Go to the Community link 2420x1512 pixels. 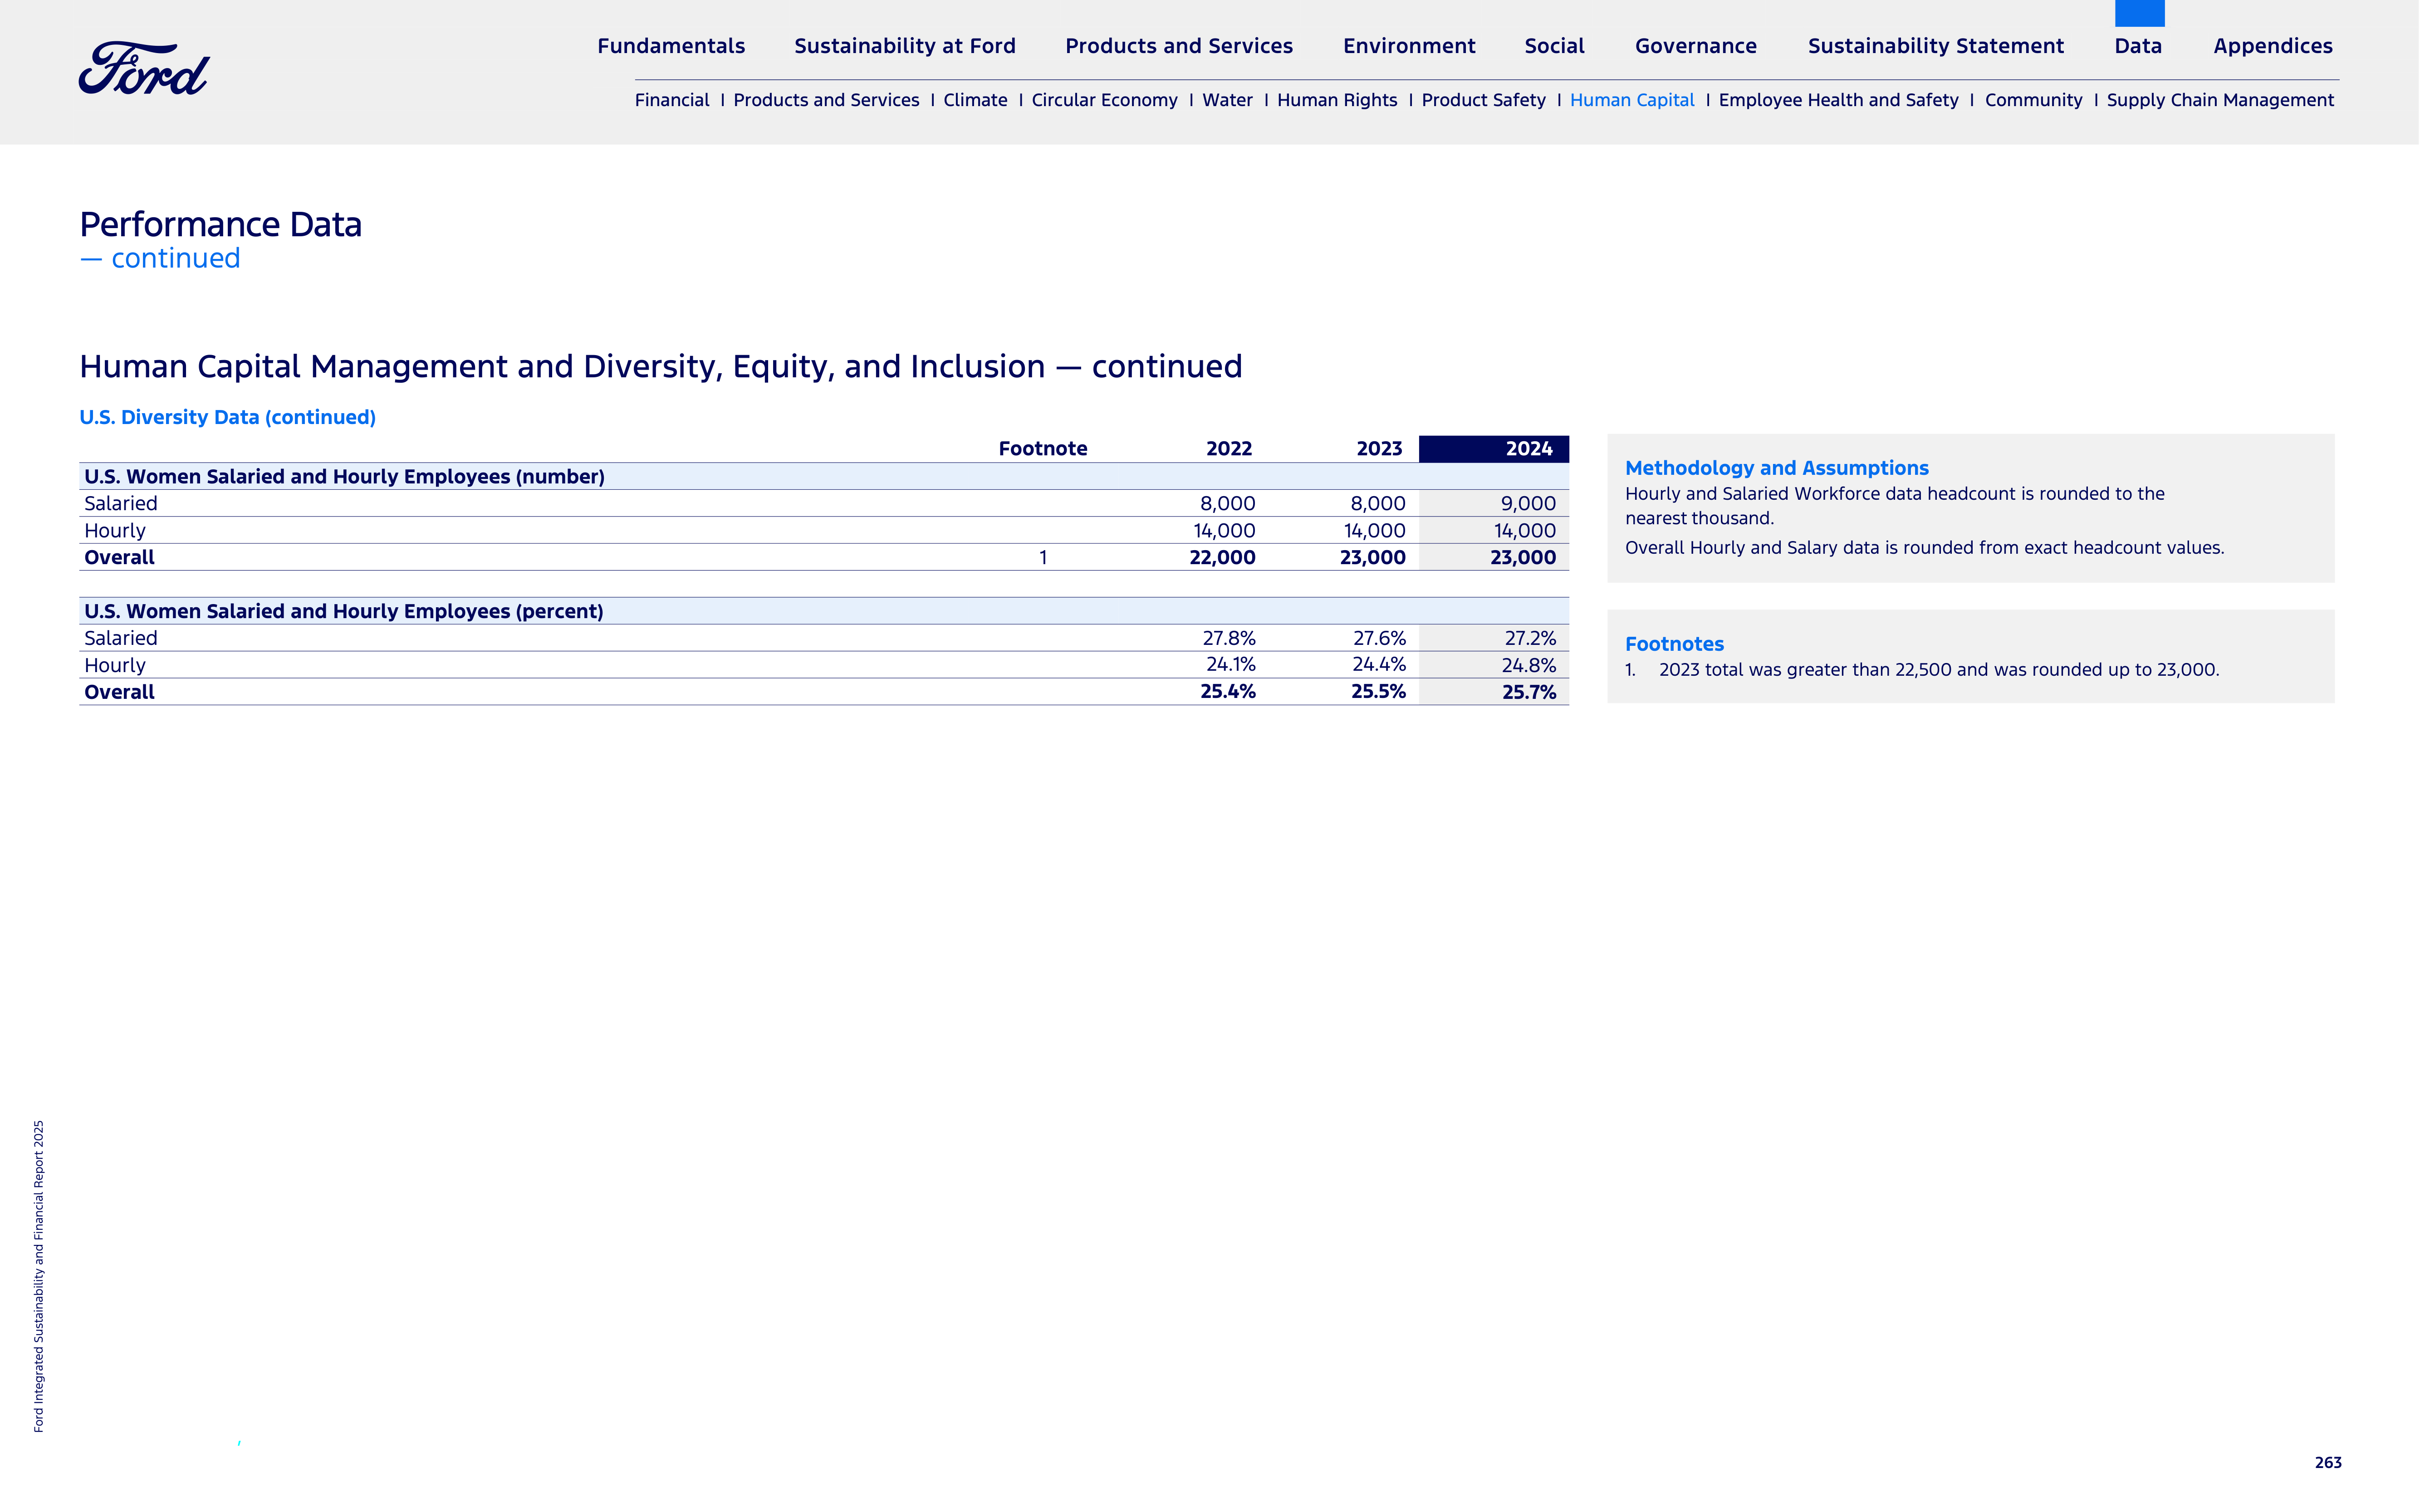point(2033,100)
